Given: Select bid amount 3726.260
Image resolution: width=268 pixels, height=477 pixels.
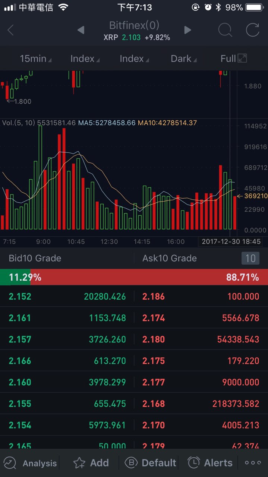Looking at the screenshot, I should click(107, 339).
